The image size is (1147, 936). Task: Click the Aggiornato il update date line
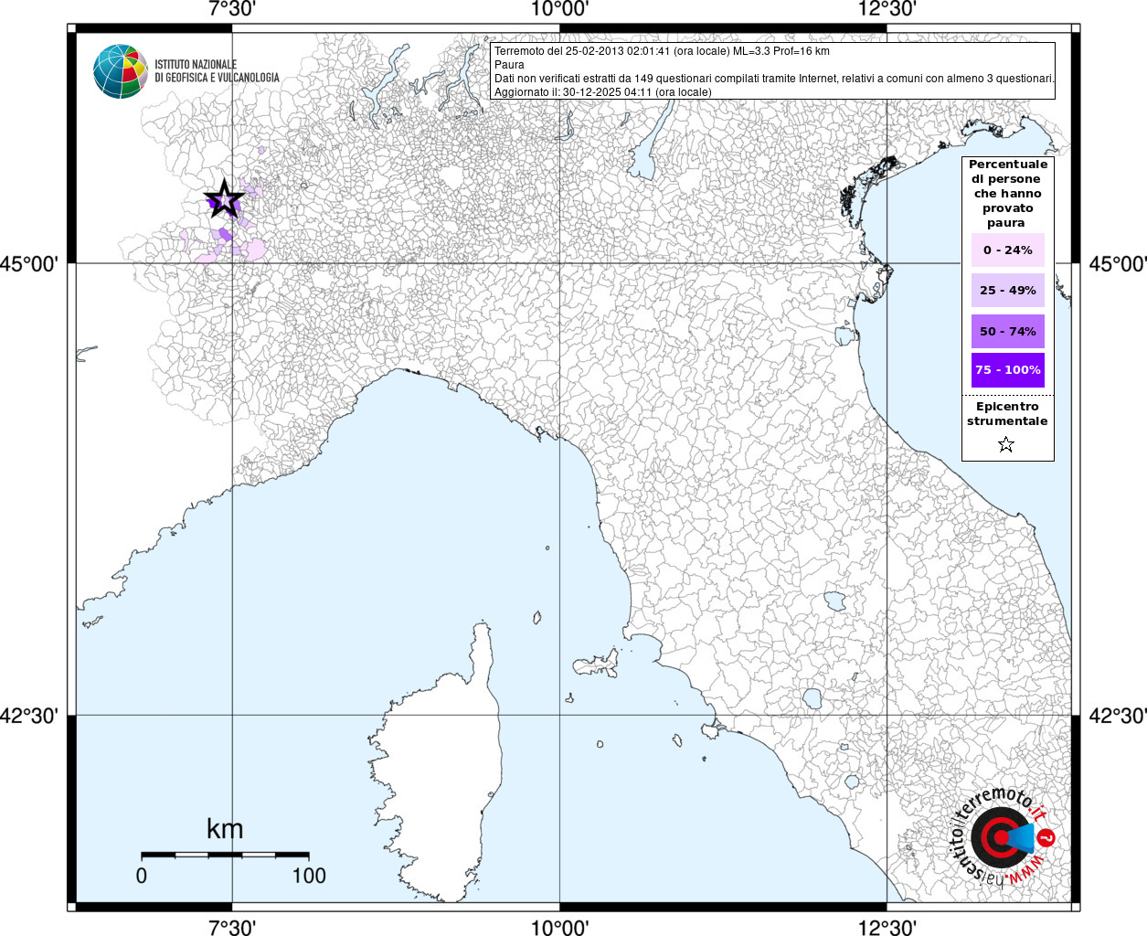click(x=602, y=92)
